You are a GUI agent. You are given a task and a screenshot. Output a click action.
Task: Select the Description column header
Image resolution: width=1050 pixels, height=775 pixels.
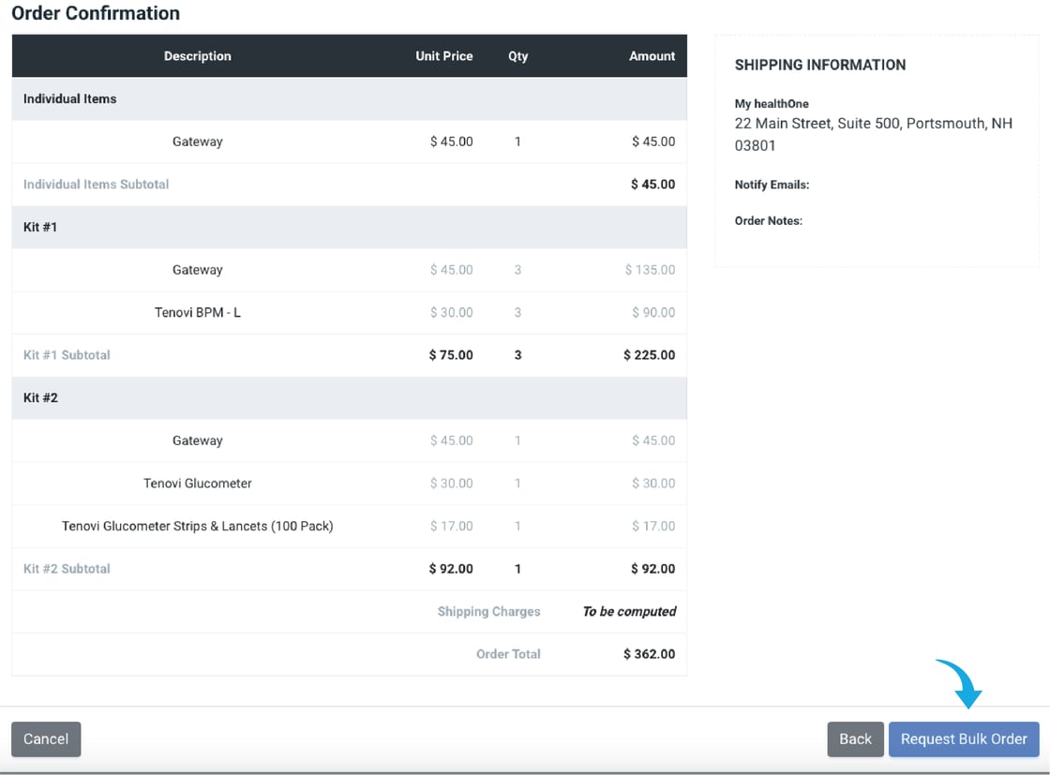point(197,56)
